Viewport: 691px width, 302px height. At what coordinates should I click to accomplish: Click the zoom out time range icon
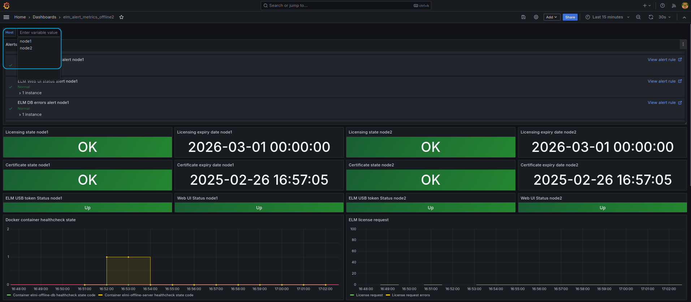coord(638,17)
